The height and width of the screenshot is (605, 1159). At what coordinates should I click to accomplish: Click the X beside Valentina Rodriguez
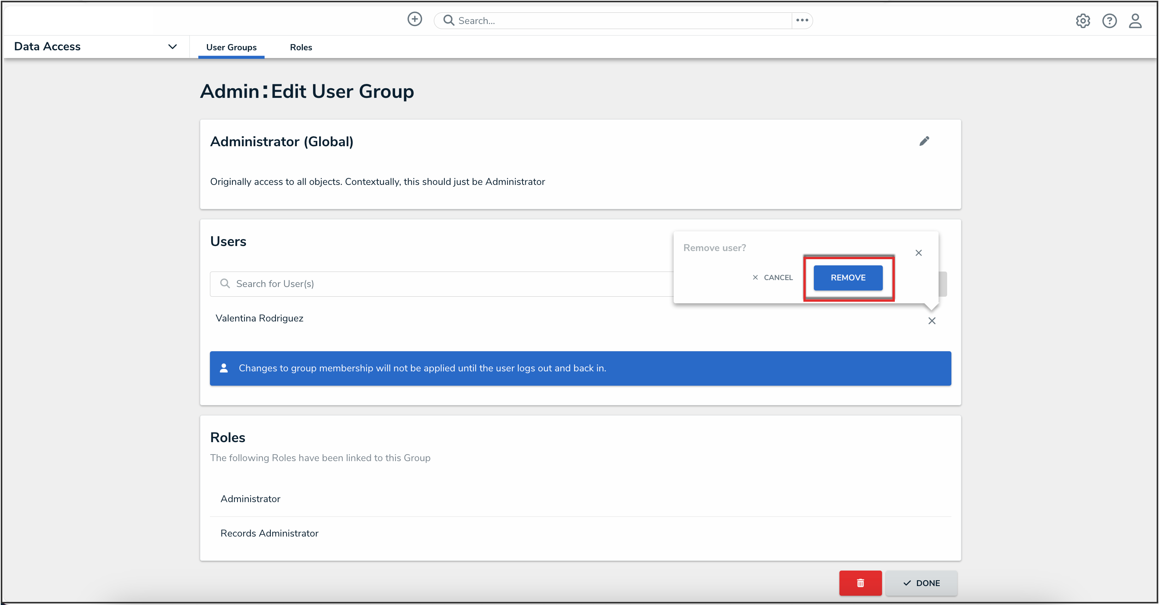click(x=932, y=321)
